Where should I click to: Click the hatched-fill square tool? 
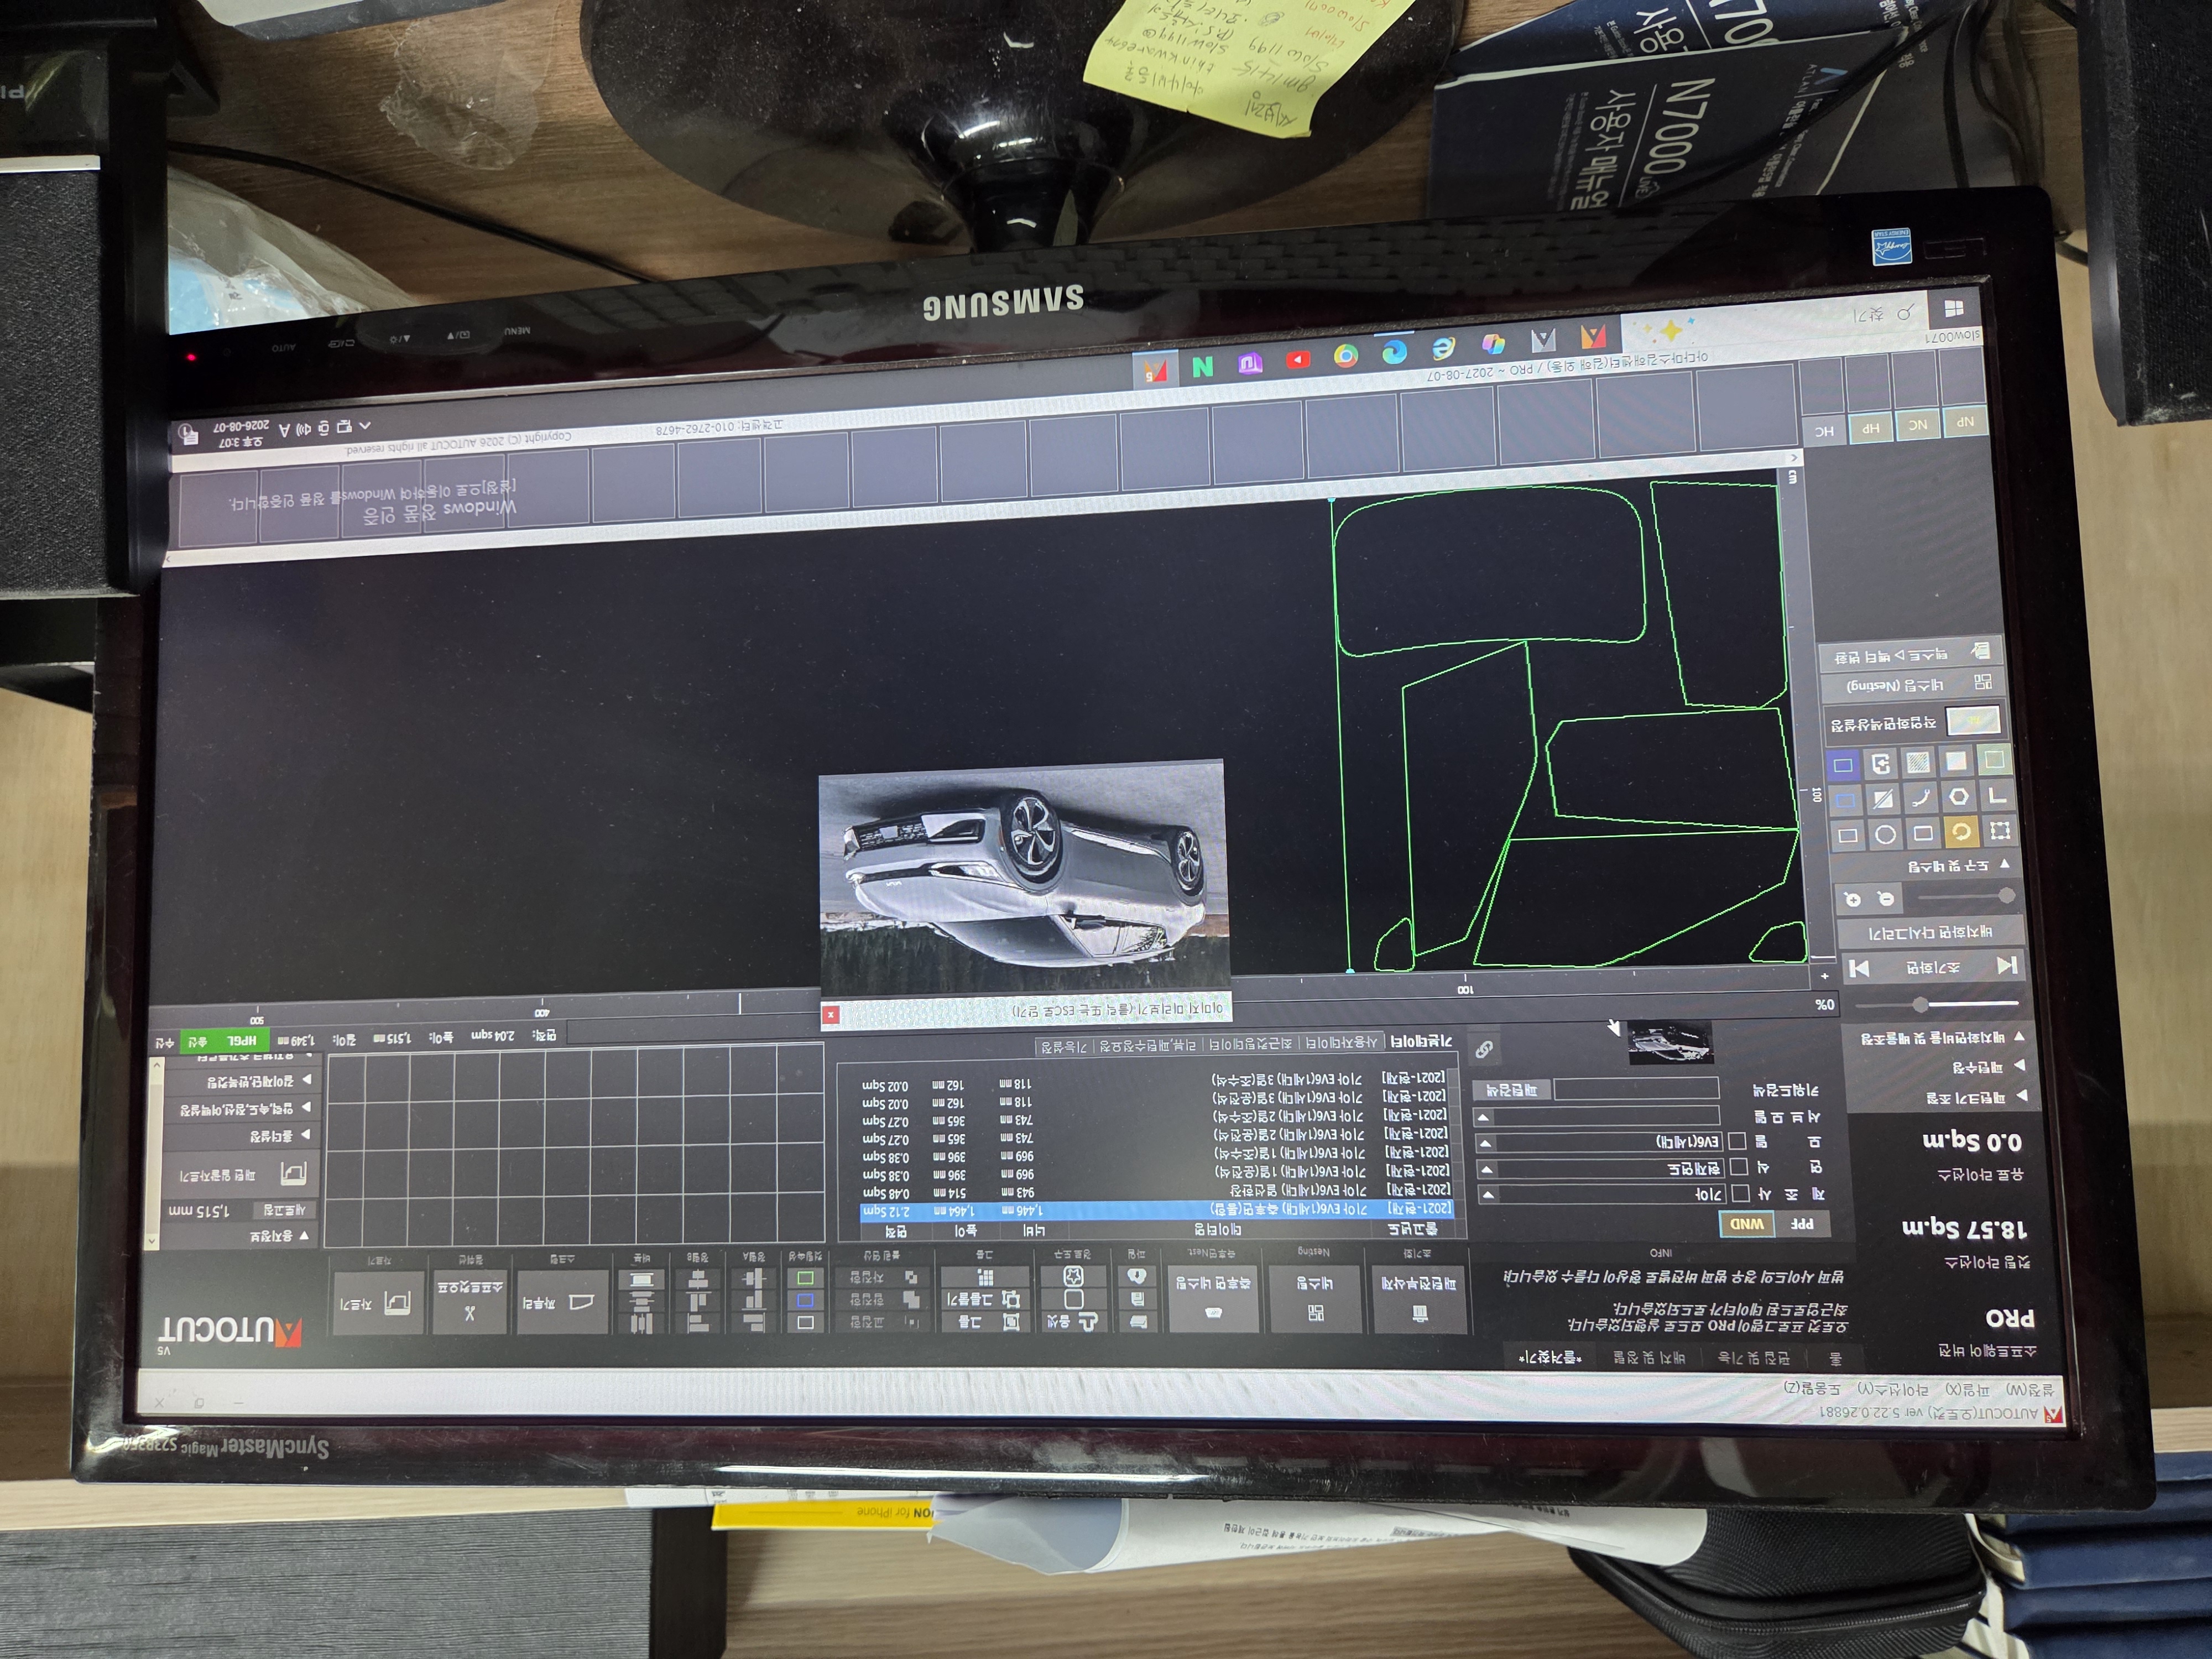click(1917, 763)
